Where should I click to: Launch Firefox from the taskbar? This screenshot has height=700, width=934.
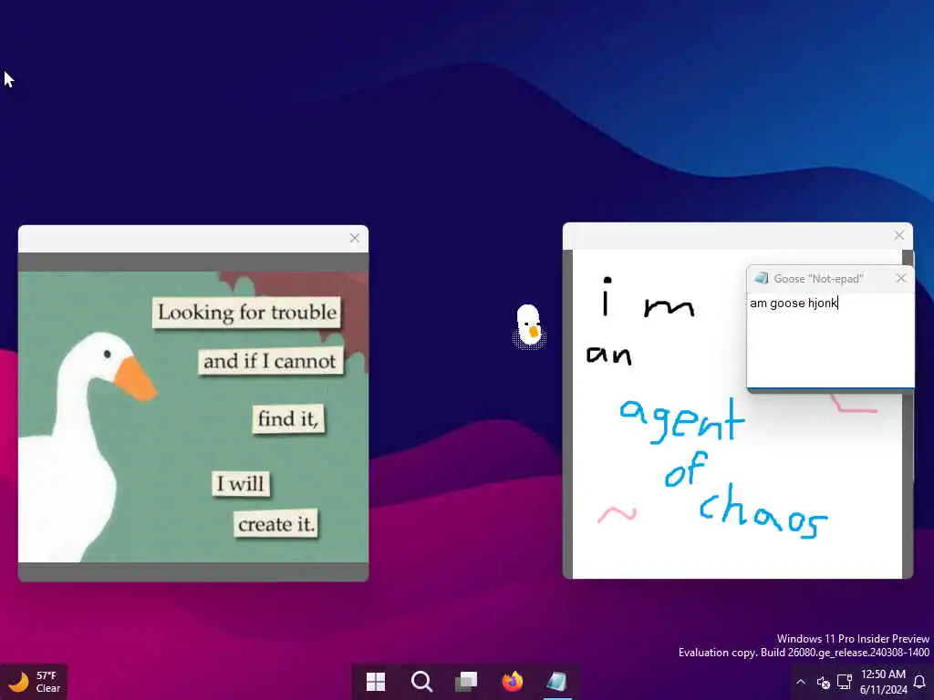(x=513, y=682)
